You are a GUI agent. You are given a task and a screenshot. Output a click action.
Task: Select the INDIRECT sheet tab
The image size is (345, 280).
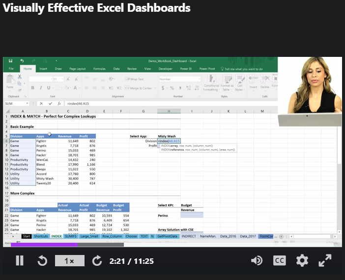point(189,236)
